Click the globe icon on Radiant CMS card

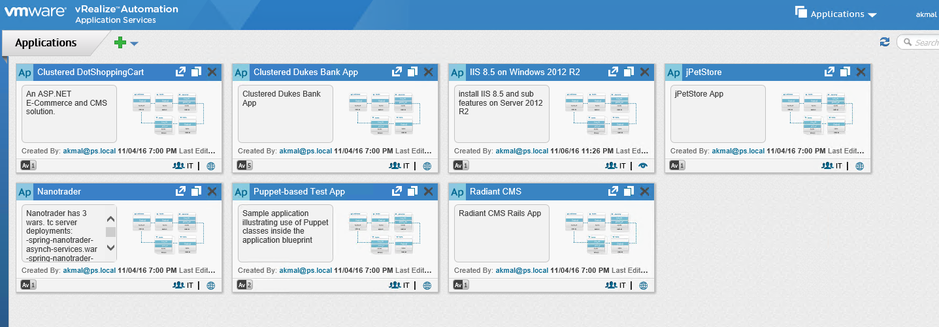point(643,286)
